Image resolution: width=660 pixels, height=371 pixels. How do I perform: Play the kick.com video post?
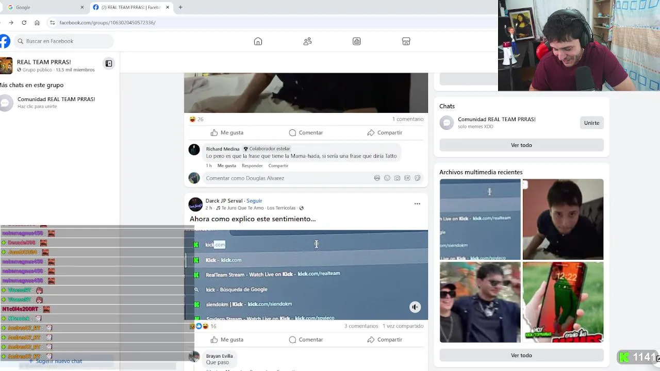tap(306, 275)
